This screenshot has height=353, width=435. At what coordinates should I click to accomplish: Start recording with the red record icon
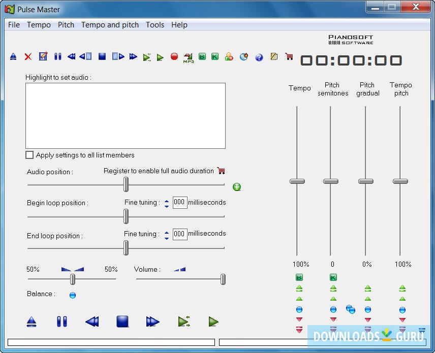(174, 56)
